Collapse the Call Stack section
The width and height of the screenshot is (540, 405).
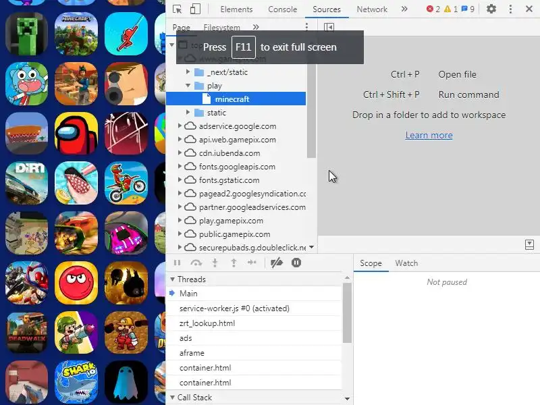[172, 398]
